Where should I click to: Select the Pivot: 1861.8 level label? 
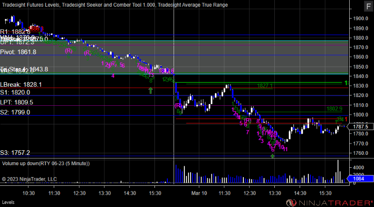tap(18, 52)
